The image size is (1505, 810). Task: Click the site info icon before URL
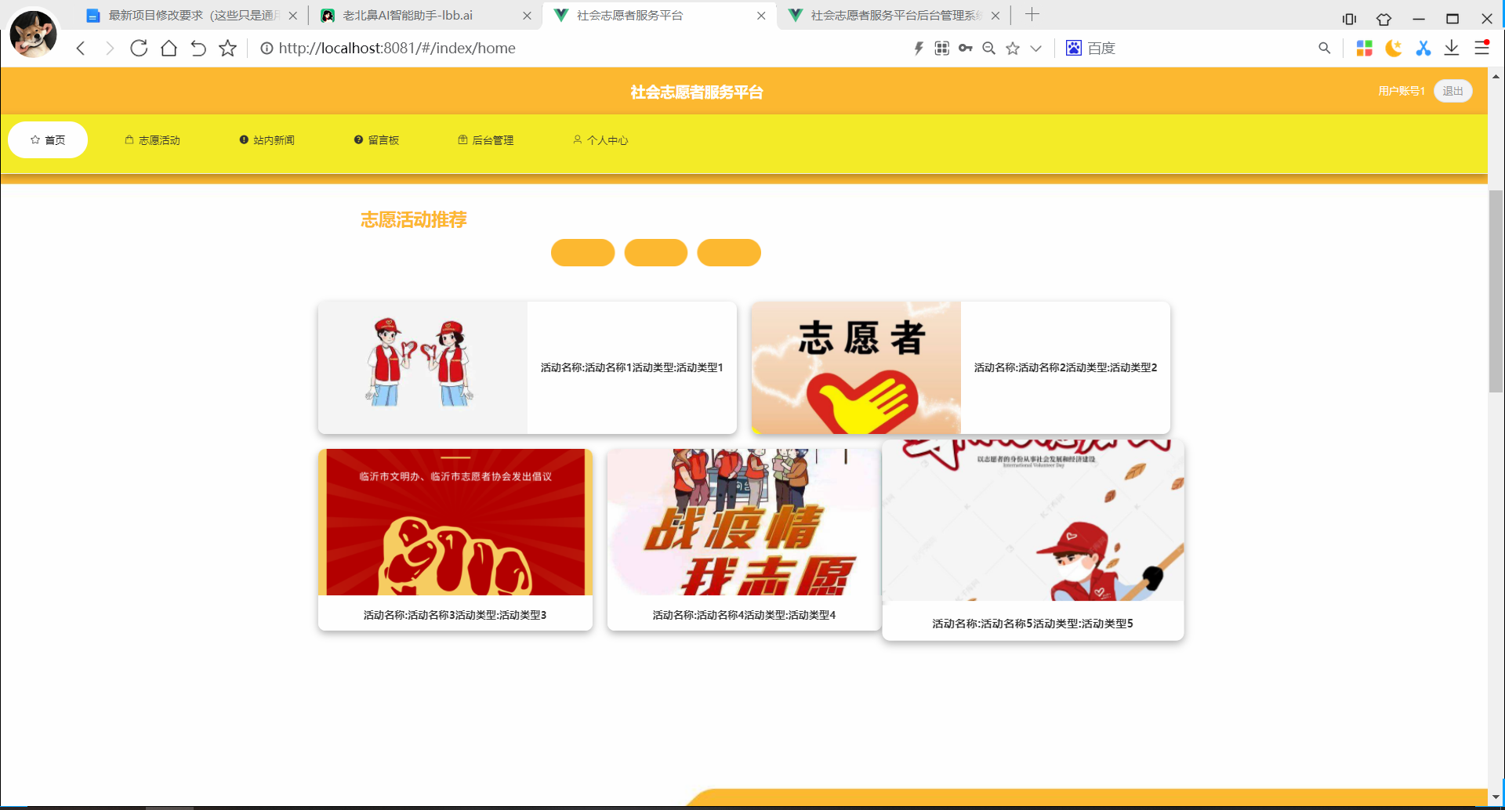coord(267,49)
